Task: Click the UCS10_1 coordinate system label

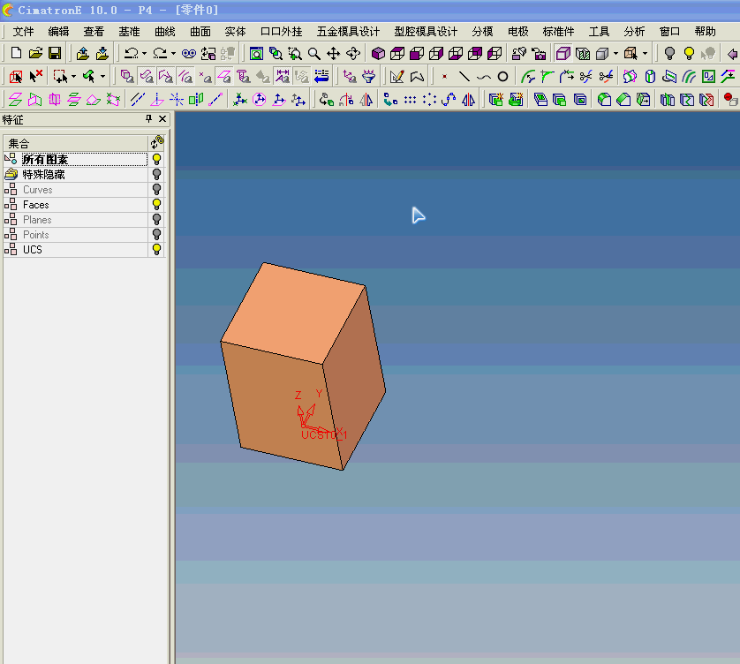Action: [324, 434]
